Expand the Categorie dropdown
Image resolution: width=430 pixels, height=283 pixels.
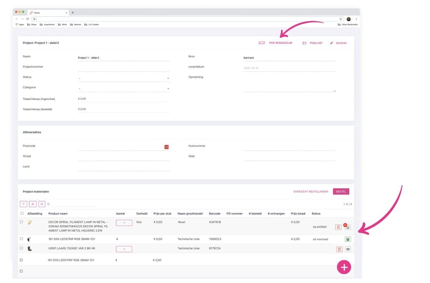coord(124,89)
